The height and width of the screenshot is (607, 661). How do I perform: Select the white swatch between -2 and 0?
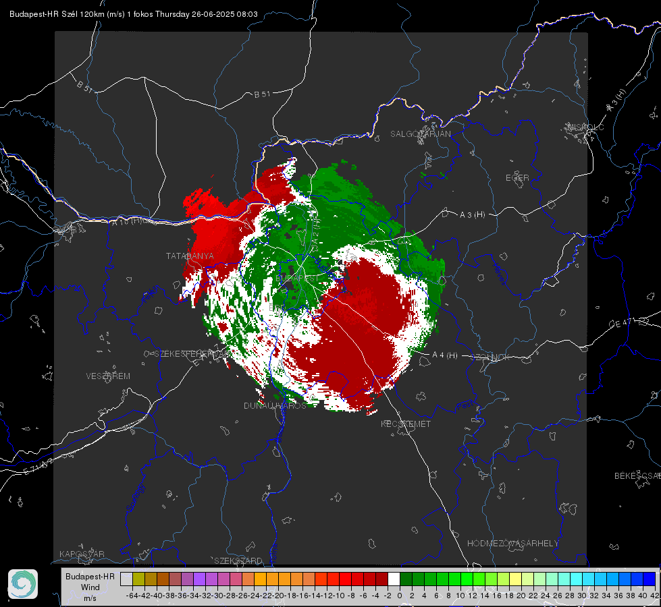point(394,579)
